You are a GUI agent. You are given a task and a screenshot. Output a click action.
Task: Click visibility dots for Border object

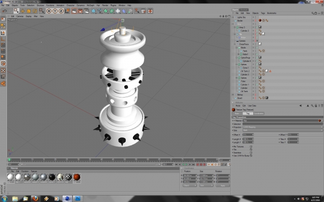tap(255, 20)
